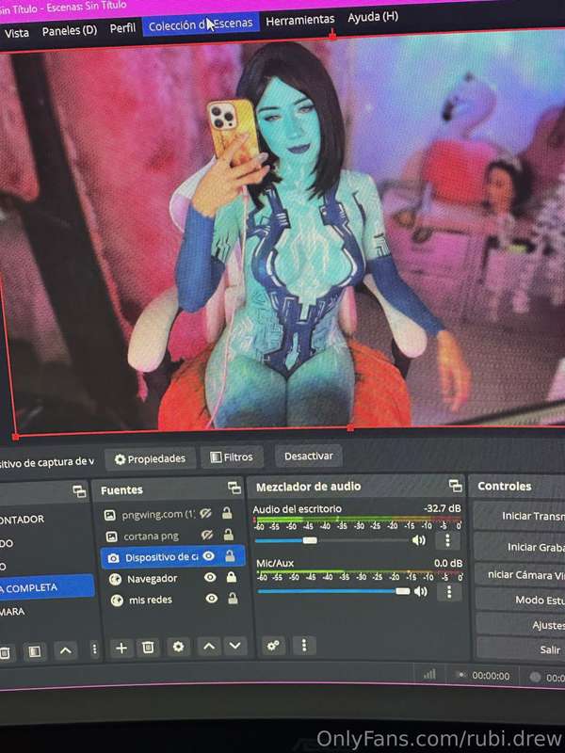Open the Herramientas menu
The image size is (565, 753).
point(299,19)
